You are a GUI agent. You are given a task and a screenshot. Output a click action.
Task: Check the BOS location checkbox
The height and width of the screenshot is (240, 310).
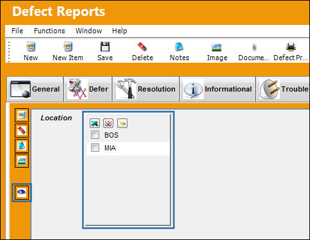[95, 135]
